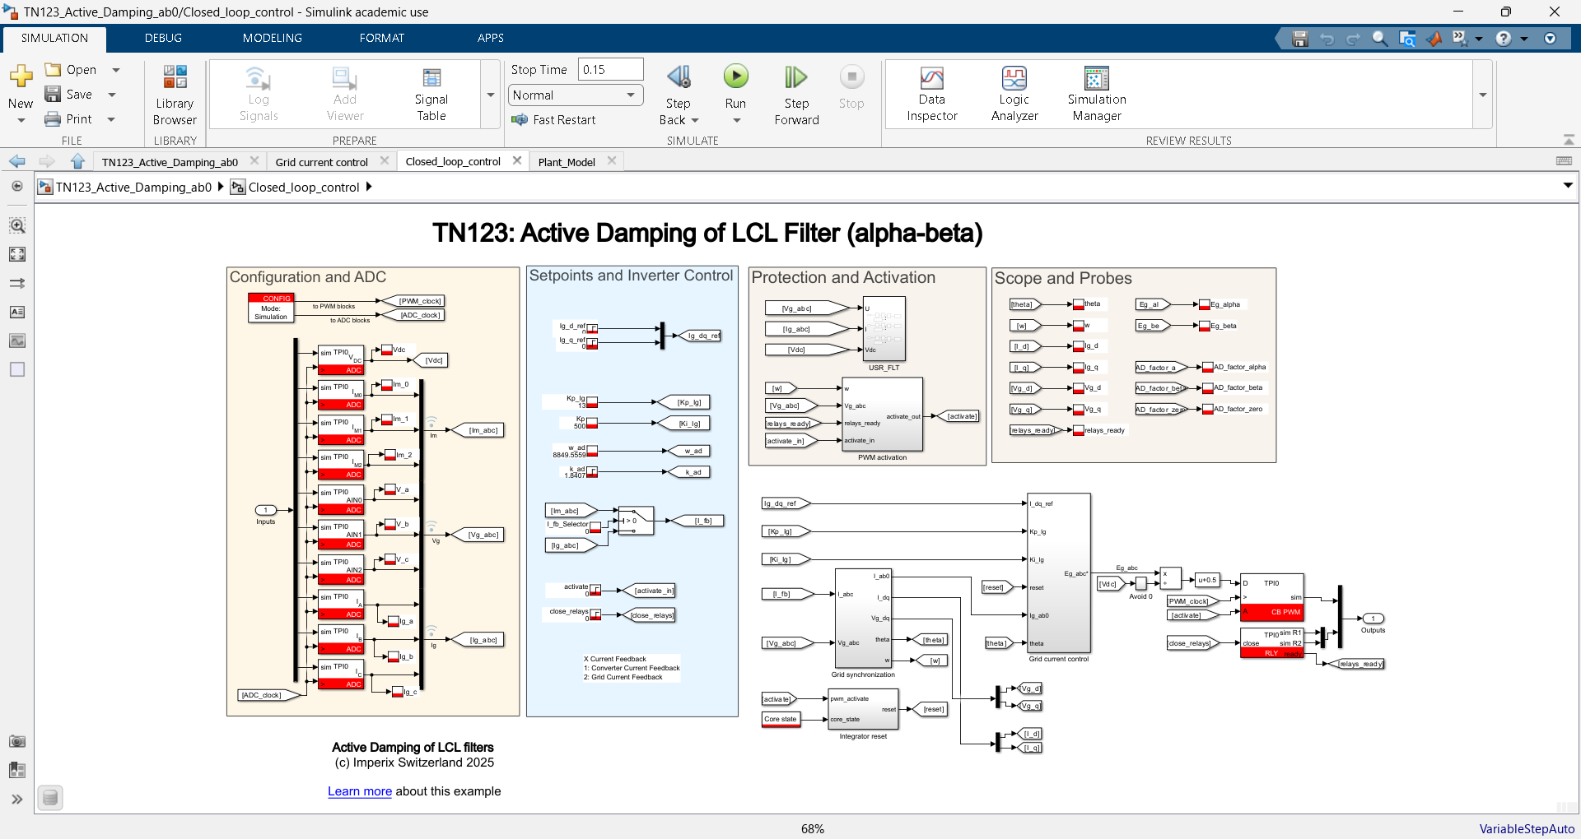Click the Step Back icon
This screenshot has width=1581, height=839.
pyautogui.click(x=679, y=78)
